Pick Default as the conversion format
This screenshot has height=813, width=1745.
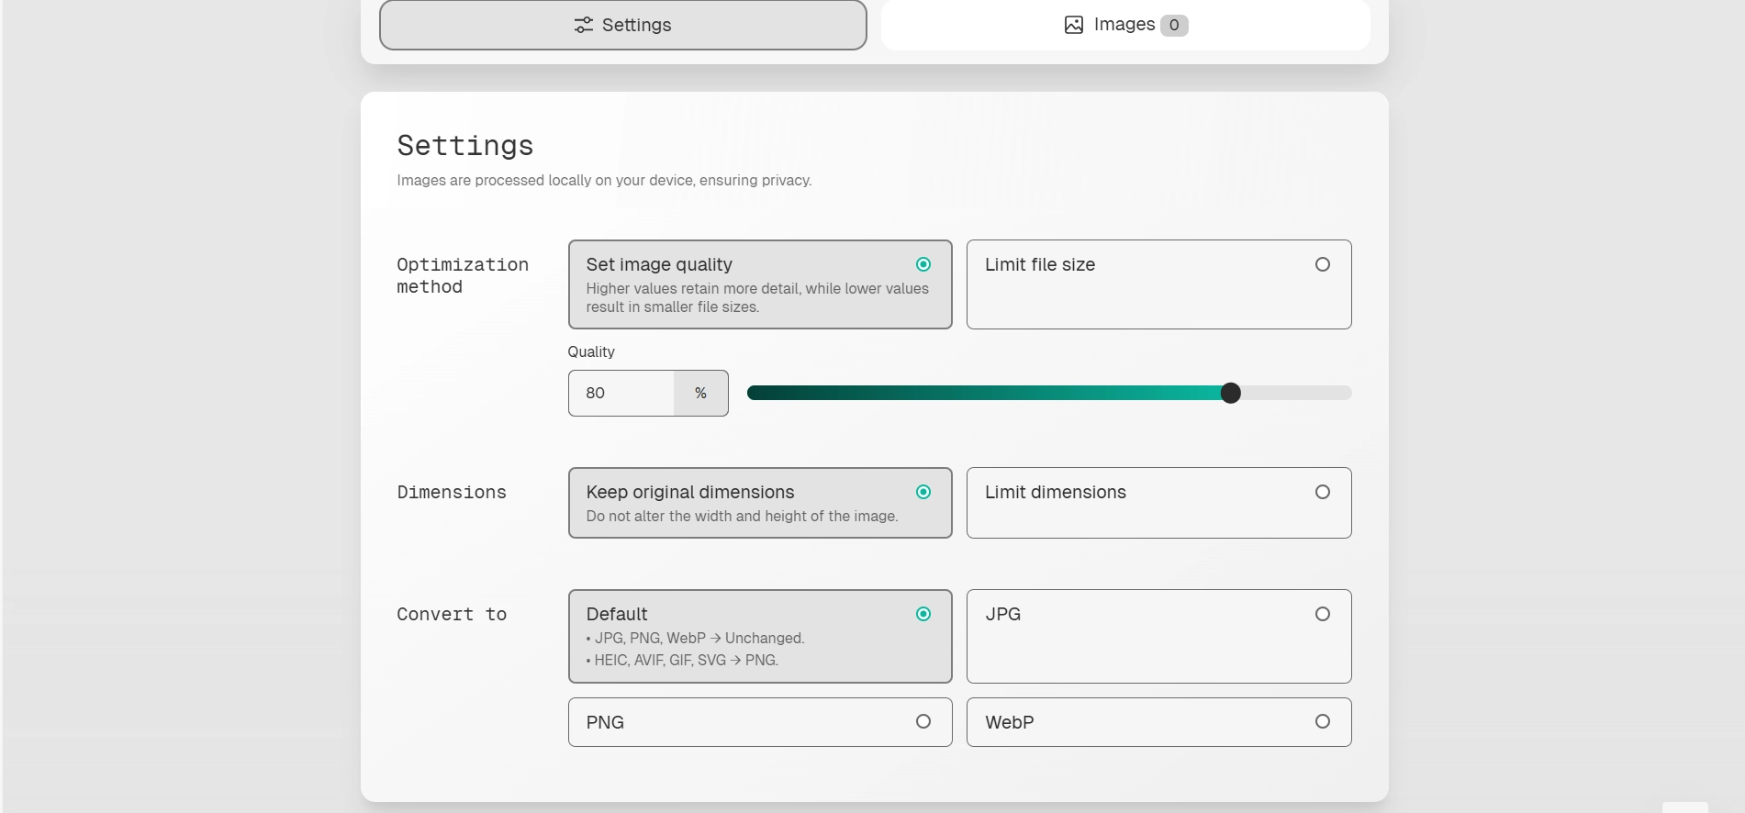click(759, 636)
